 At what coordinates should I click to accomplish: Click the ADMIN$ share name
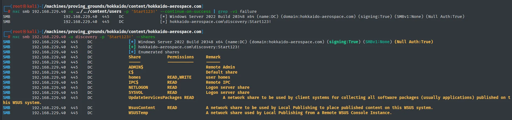click(136, 67)
